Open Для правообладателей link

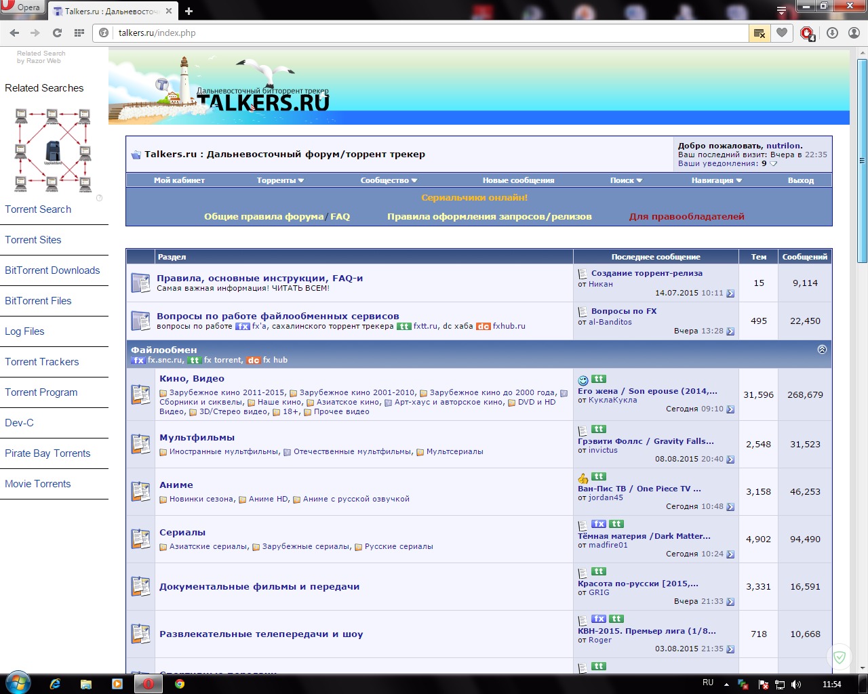pos(686,217)
